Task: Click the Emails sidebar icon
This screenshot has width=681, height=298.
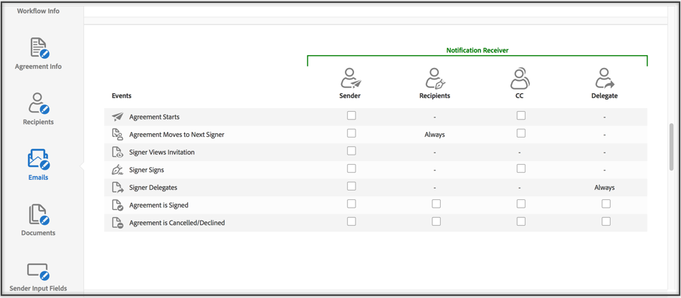Action: pyautogui.click(x=39, y=159)
